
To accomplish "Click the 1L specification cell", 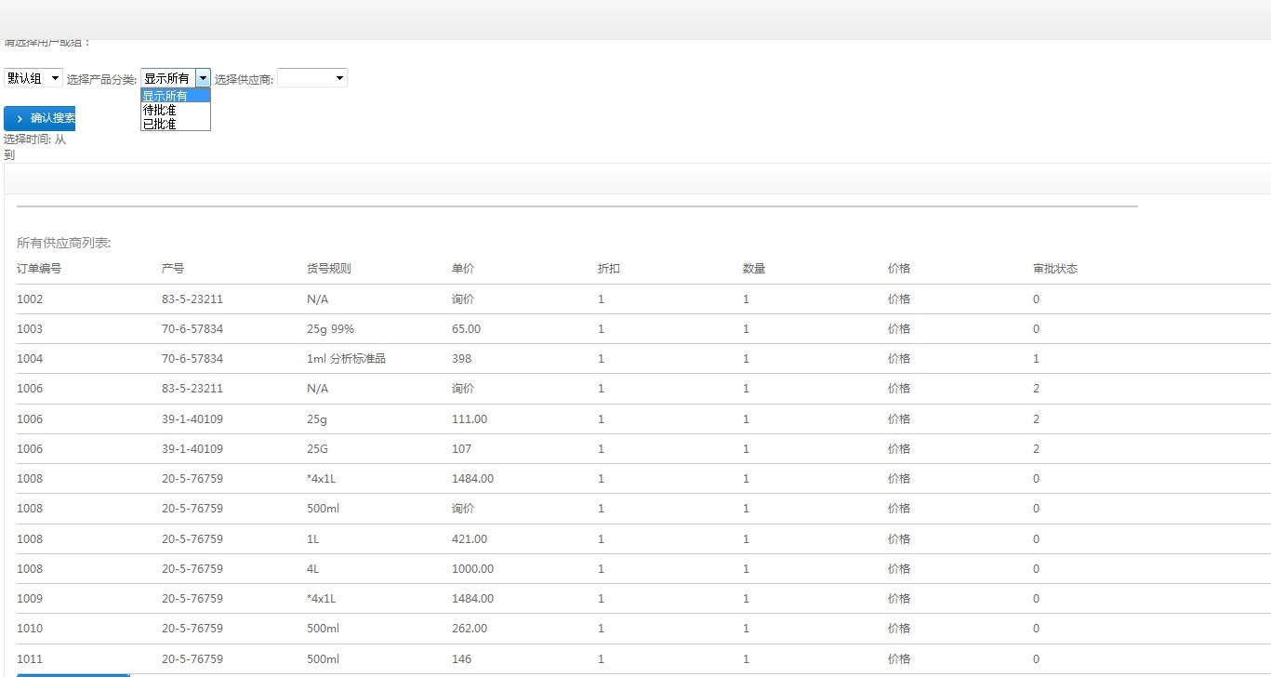I will pyautogui.click(x=313, y=539).
